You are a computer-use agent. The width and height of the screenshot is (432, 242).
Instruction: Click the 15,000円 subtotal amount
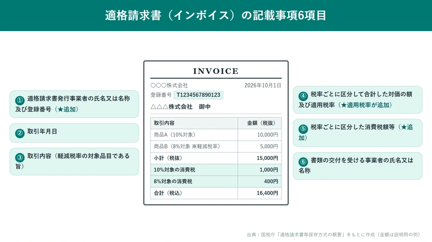[x=267, y=158]
